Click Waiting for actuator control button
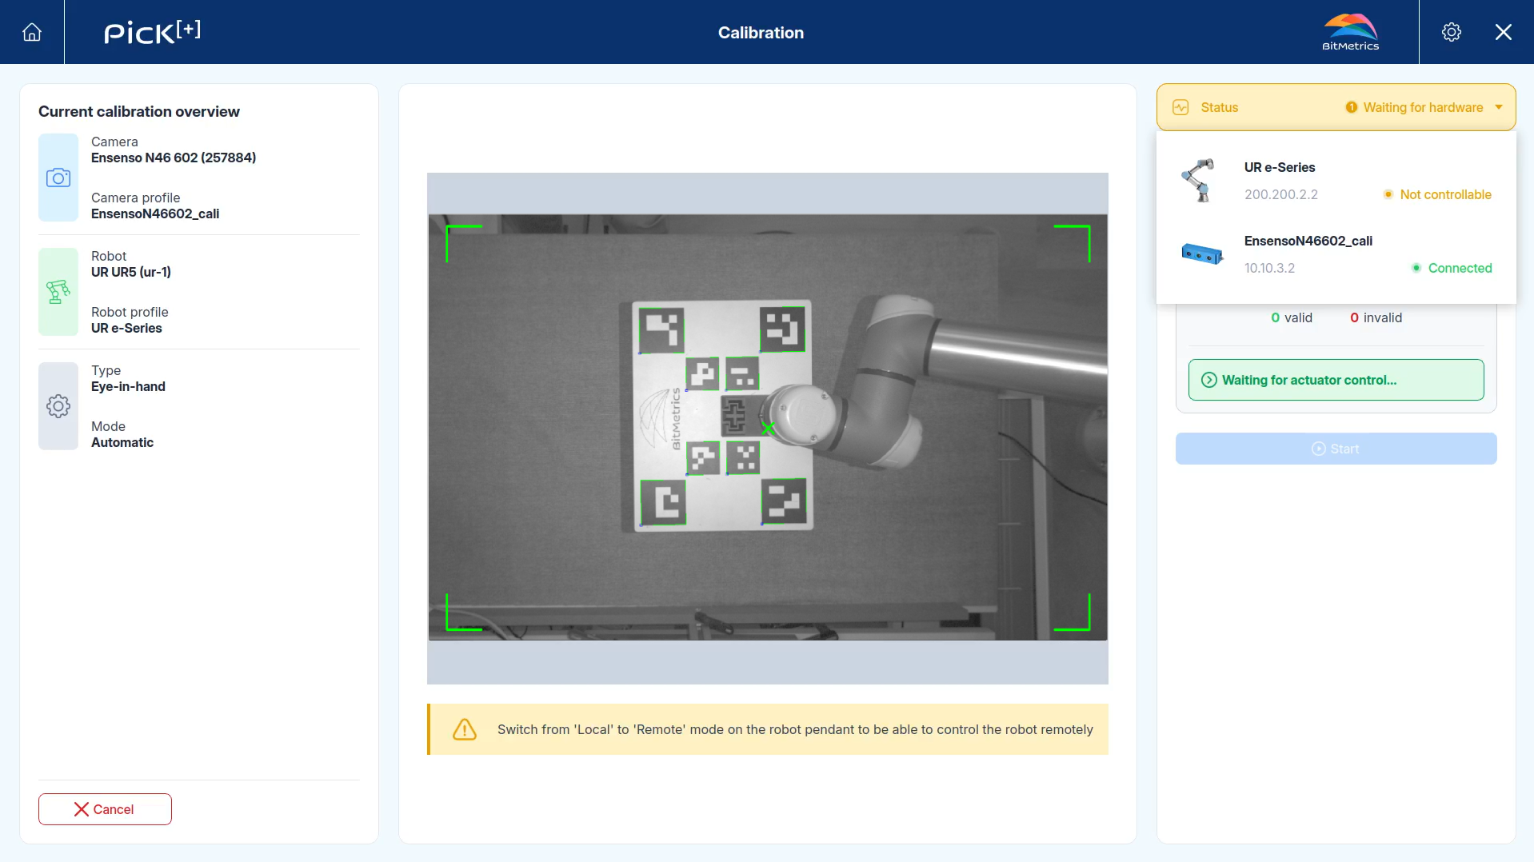 (1336, 380)
